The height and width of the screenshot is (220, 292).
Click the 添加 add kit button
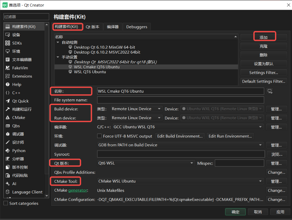tap(263, 37)
